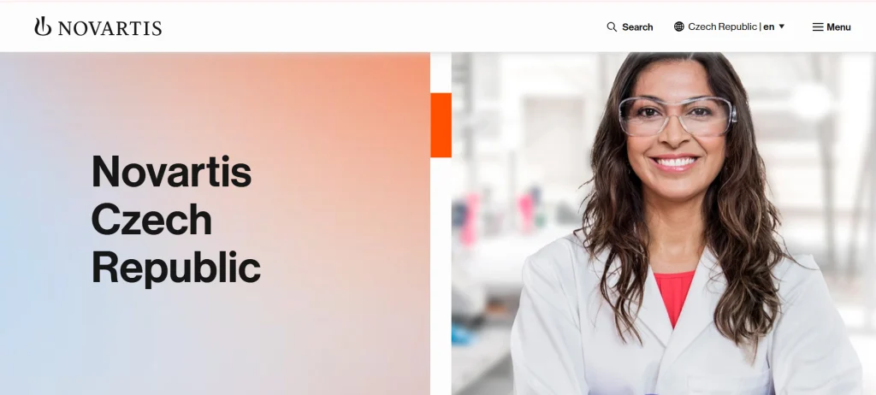Open the hamburger menu icon
This screenshot has height=395, width=876.
tap(817, 27)
